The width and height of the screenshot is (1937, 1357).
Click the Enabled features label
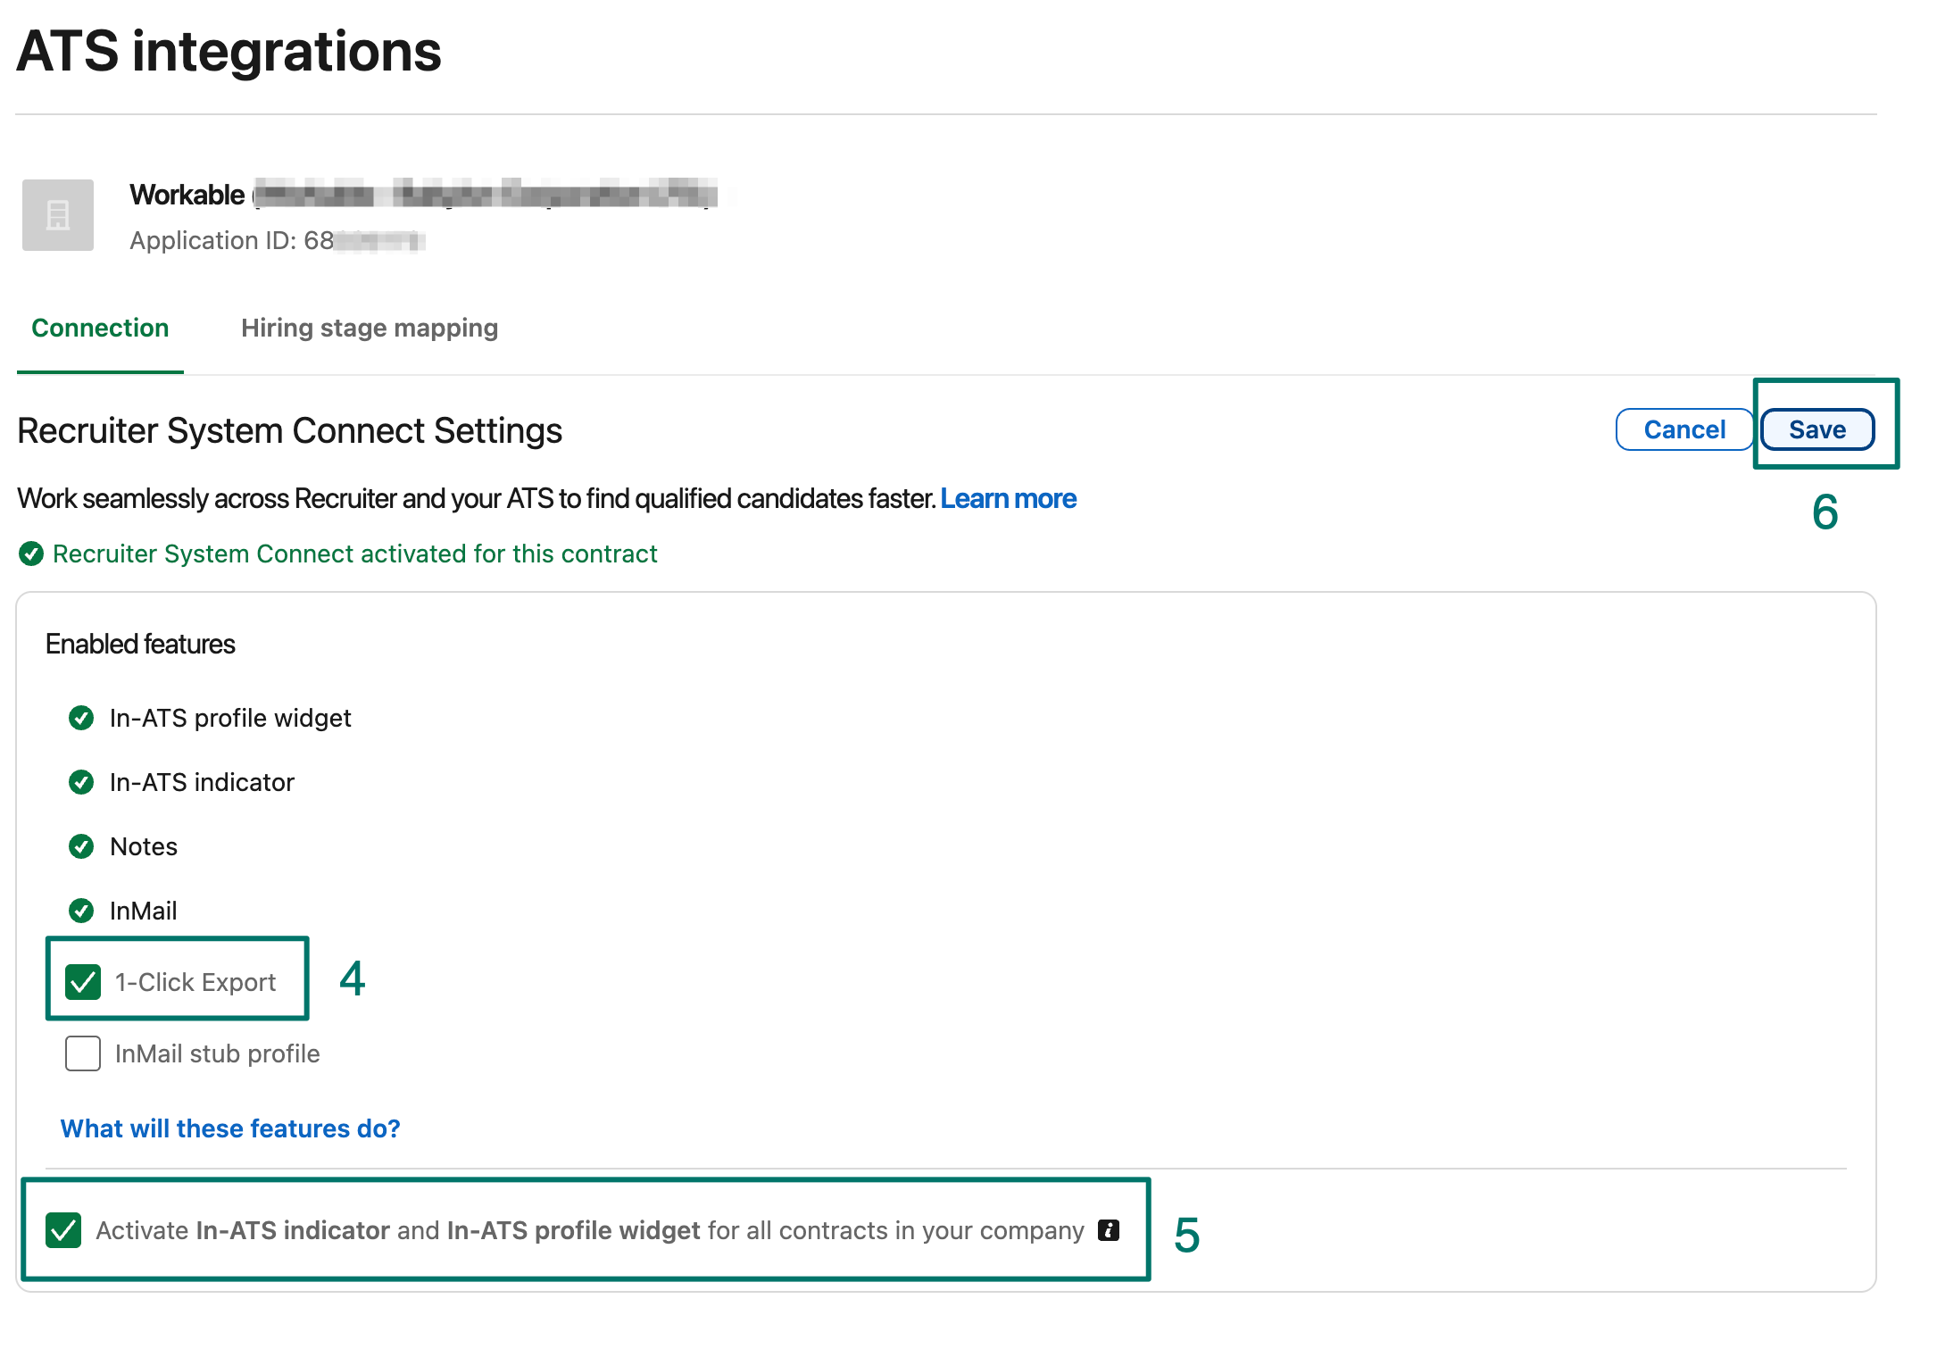[140, 644]
